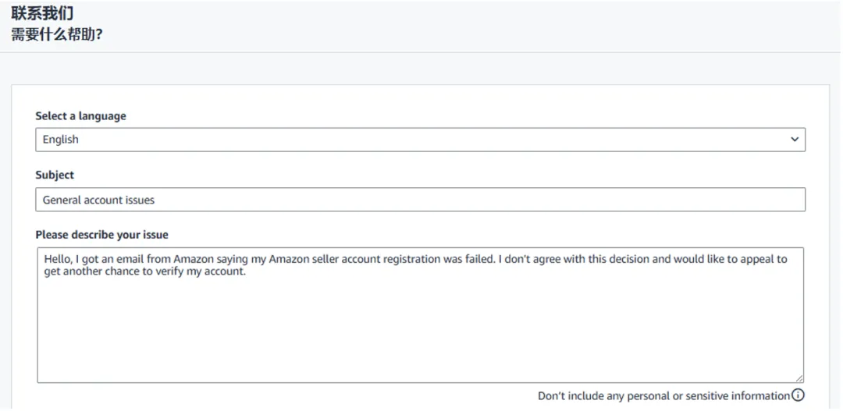Click the General account issues text
843x411 pixels.
click(x=98, y=200)
